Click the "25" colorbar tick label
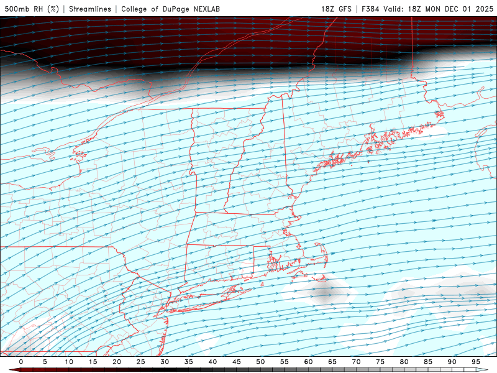The width and height of the screenshot is (497, 373). coord(141,362)
